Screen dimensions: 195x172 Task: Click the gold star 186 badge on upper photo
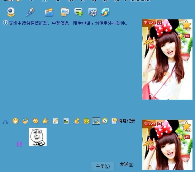click(x=186, y=25)
